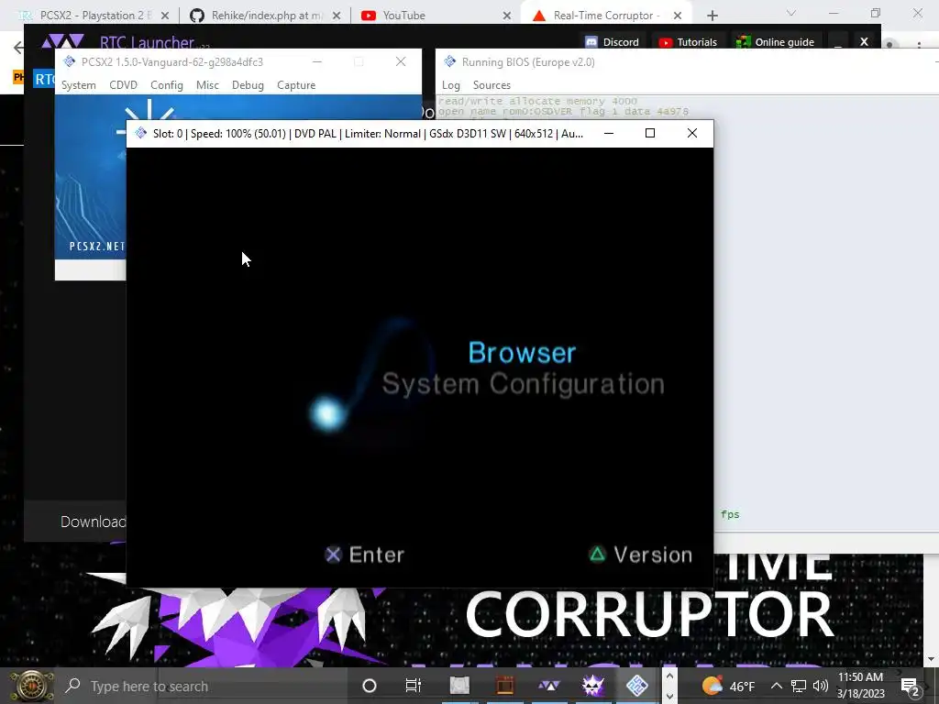This screenshot has height=704, width=939.
Task: Open the Config menu in PCSX2
Action: point(167,85)
